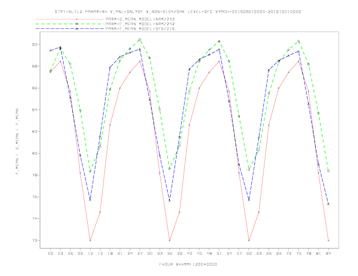Click x-axis tick label 51
Image resolution: width=358 pixels, height=276 pixels.
[x=219, y=253]
